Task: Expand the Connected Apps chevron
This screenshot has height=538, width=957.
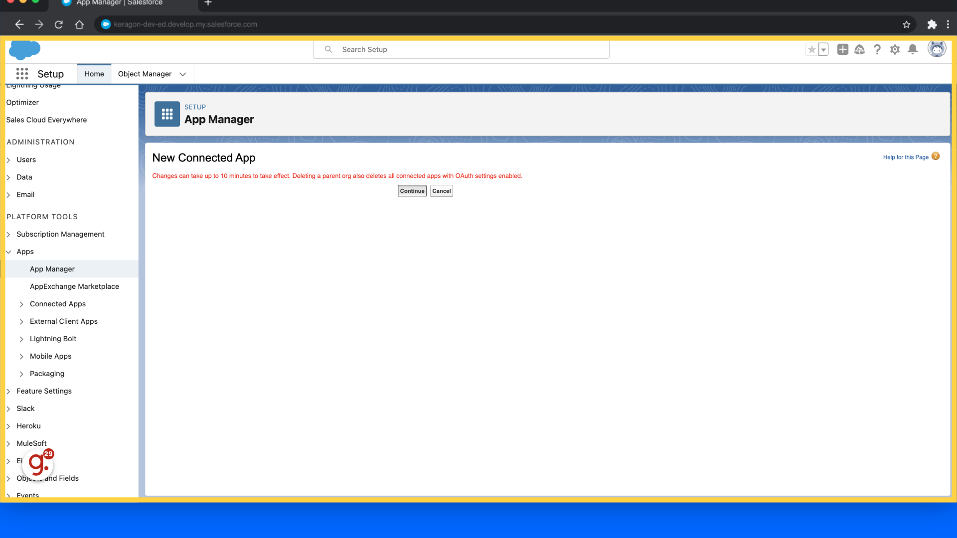Action: pos(21,304)
